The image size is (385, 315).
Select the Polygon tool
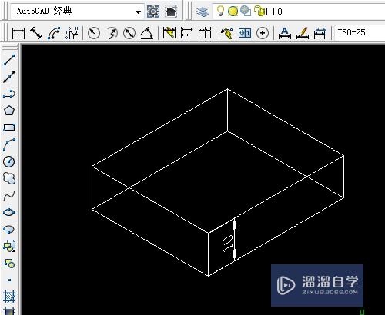coord(9,111)
